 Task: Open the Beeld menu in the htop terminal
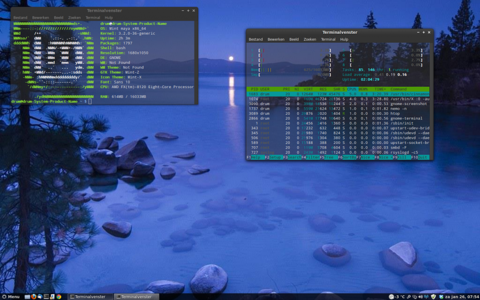[294, 39]
